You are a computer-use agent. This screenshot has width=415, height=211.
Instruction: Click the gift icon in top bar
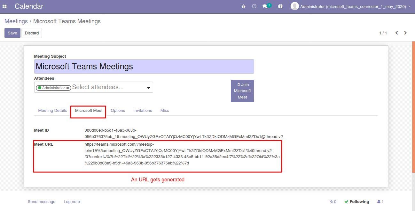(280, 6)
